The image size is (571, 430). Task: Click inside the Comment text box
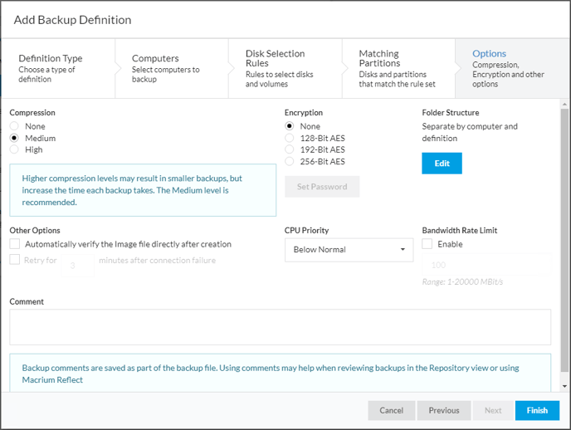(280, 327)
